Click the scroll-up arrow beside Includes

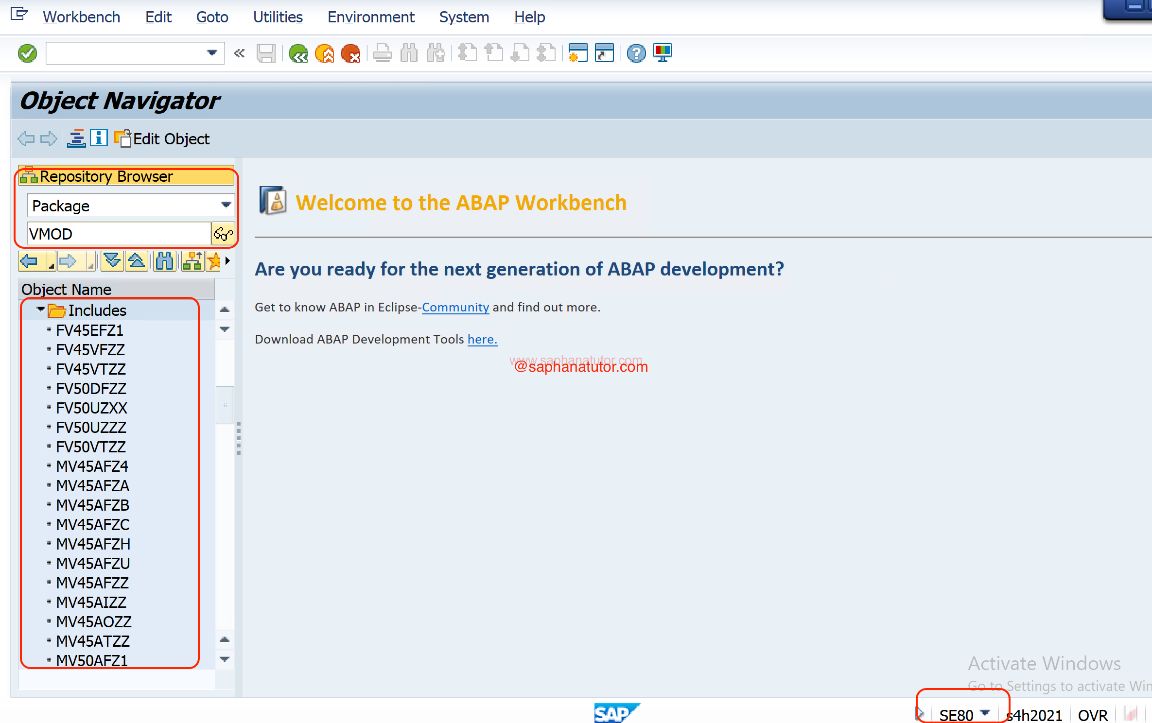225,310
